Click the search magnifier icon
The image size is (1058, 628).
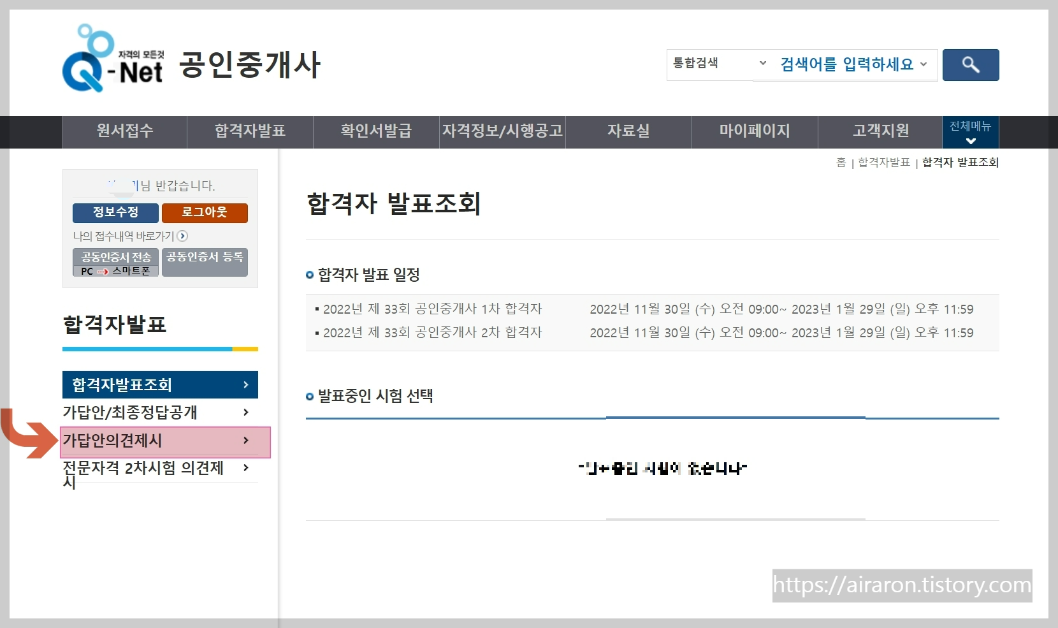click(x=969, y=64)
